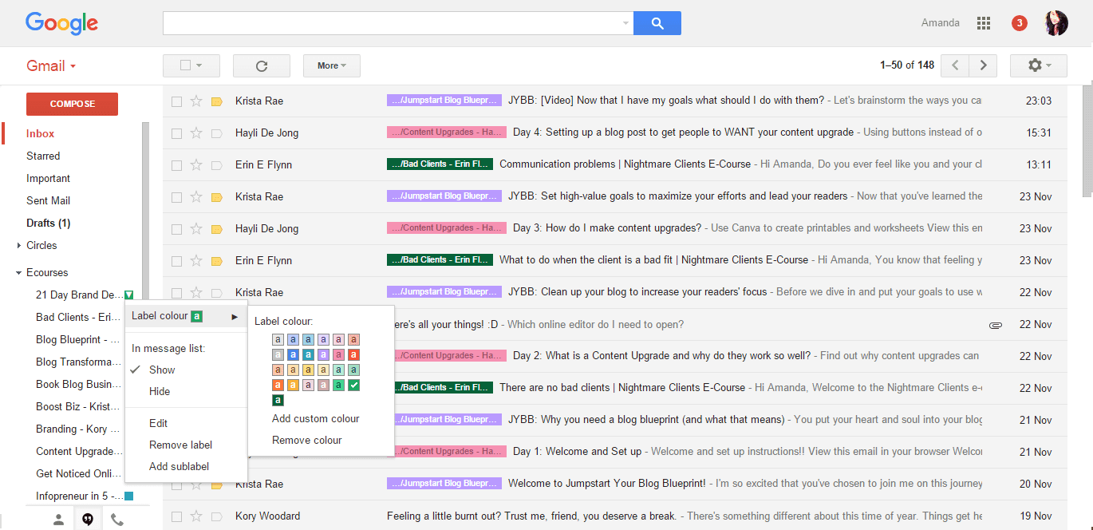Open the Label colour submenu
Image resolution: width=1093 pixels, height=530 pixels.
(186, 316)
